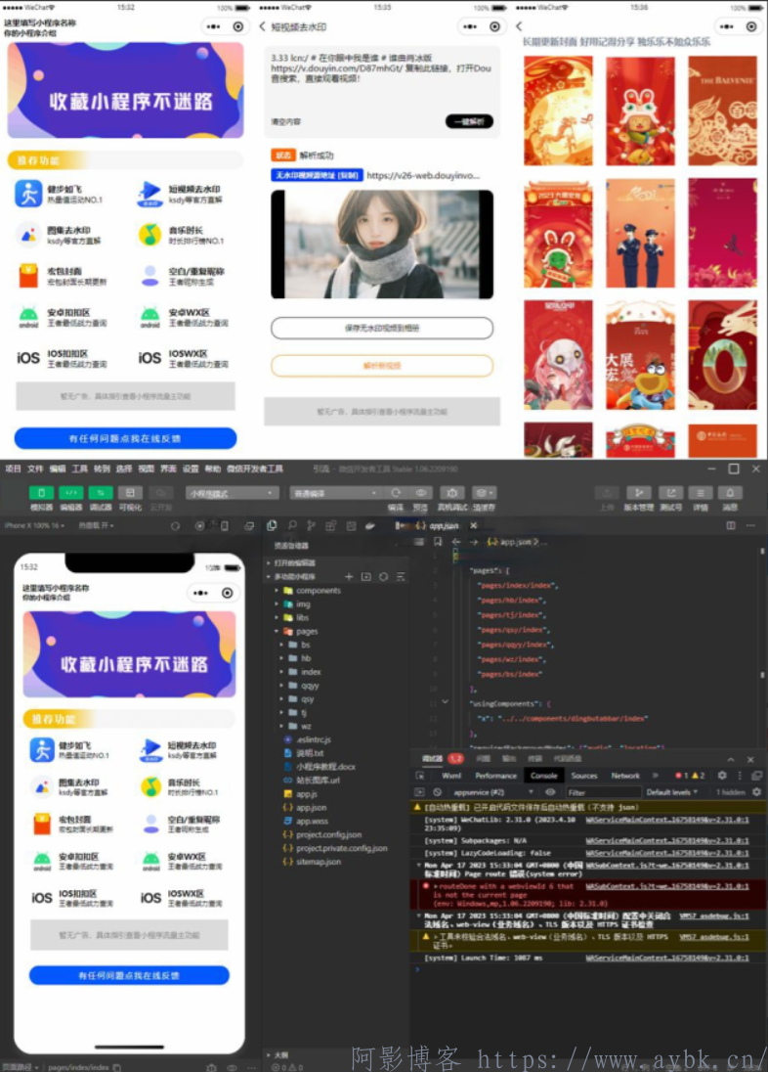This screenshot has height=1072, width=768.
Task: Open the 项目 menu
Action: pyautogui.click(x=13, y=469)
